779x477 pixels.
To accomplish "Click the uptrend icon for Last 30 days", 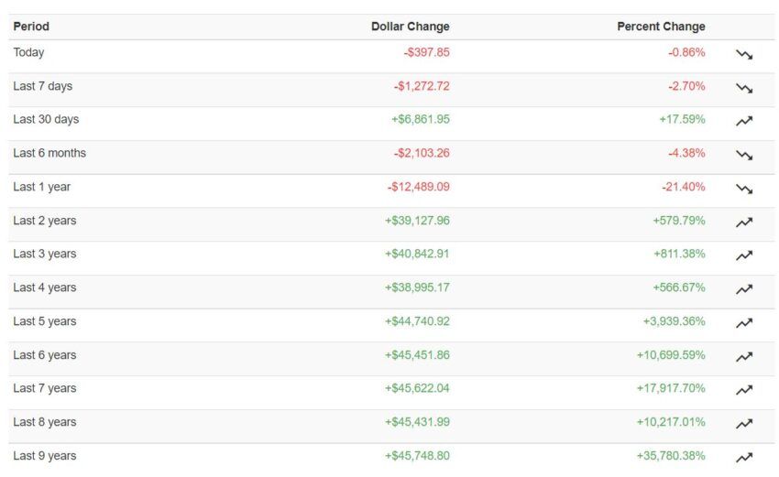I will [x=744, y=121].
